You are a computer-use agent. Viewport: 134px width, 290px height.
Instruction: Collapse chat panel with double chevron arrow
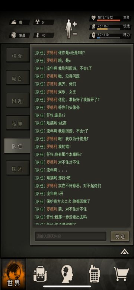tap(125, 251)
